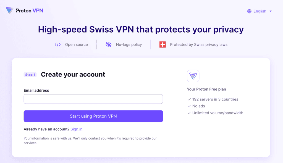Select the No-logs policy label
Image resolution: width=283 pixels, height=163 pixels.
(129, 44)
